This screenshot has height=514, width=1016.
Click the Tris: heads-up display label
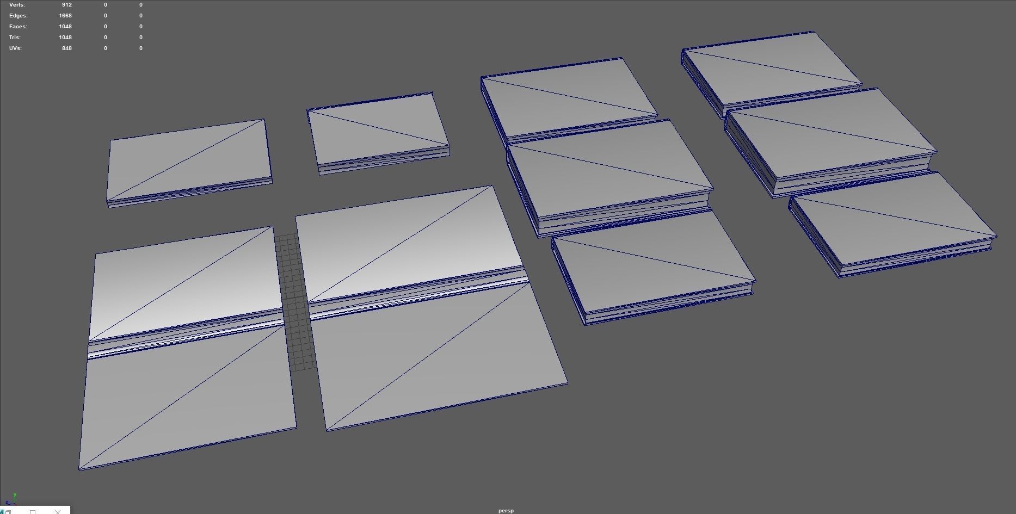pos(15,37)
